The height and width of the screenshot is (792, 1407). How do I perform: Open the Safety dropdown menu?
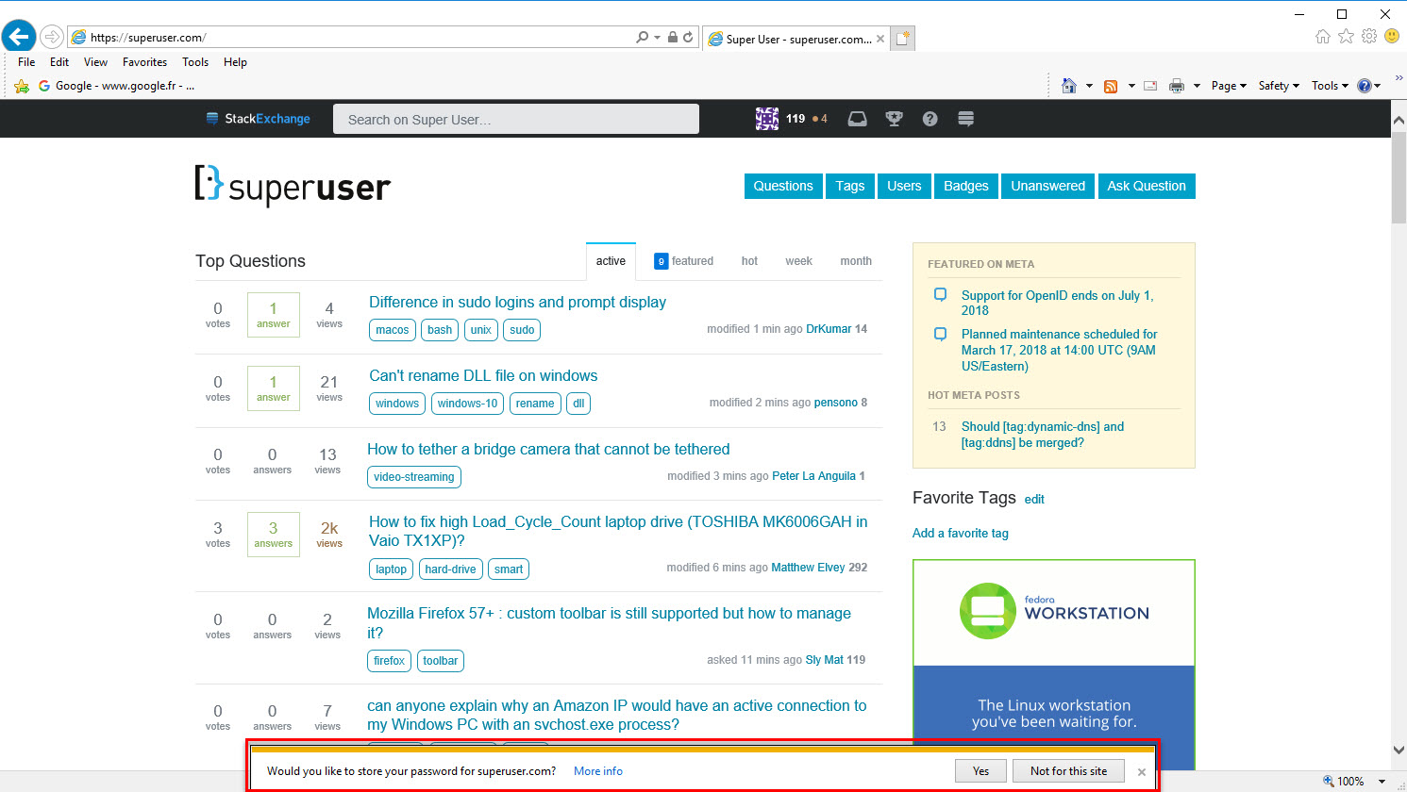[x=1279, y=86]
